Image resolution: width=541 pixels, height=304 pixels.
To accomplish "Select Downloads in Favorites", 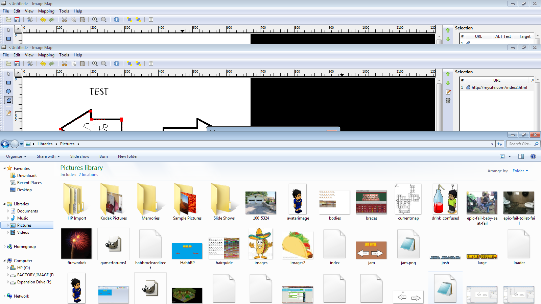I will click(x=27, y=176).
